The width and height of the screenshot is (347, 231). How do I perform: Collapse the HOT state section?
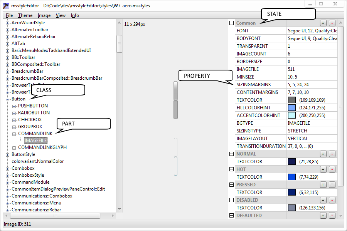tap(231, 169)
